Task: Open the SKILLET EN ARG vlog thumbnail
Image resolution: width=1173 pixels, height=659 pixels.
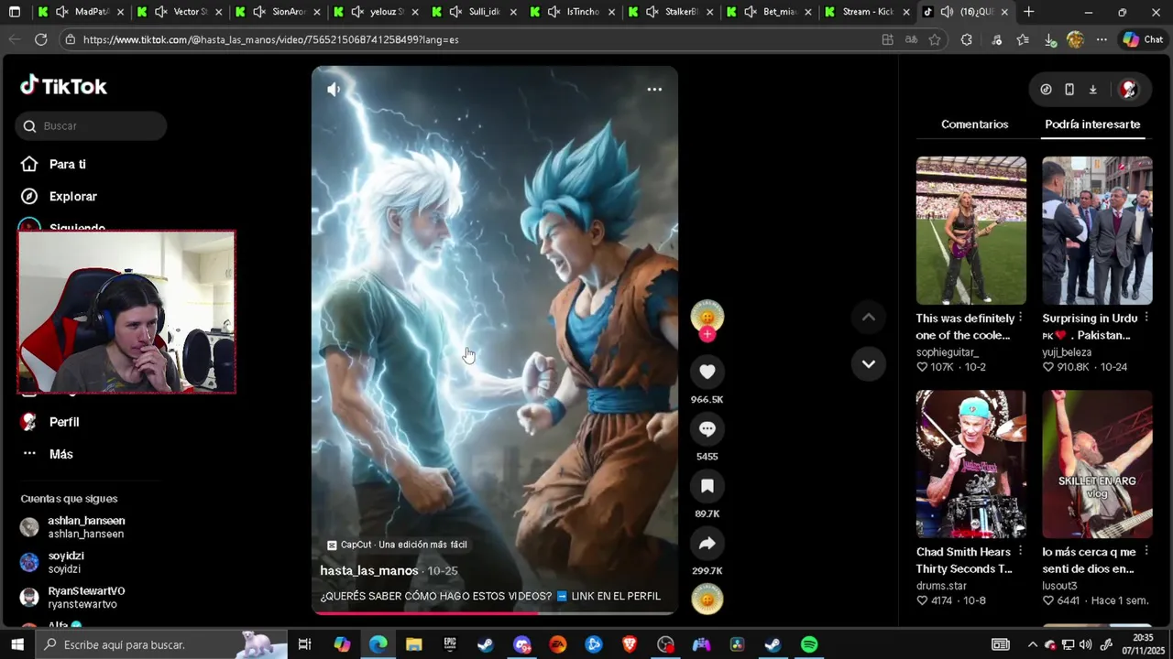Action: coord(1097,464)
